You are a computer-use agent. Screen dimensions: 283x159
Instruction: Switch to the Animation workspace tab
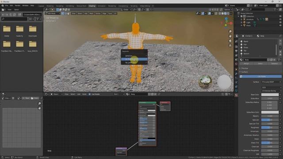pos(102,6)
